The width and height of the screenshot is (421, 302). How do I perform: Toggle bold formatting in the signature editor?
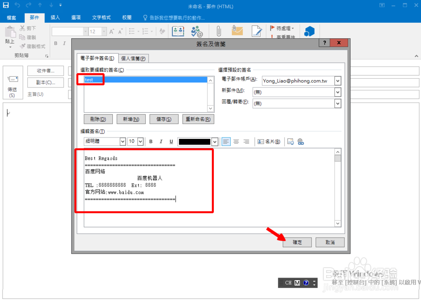click(x=150, y=141)
